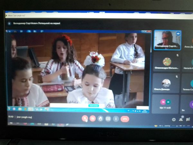Show the participants list panel
This screenshot has height=145, width=193.
[x=181, y=119]
